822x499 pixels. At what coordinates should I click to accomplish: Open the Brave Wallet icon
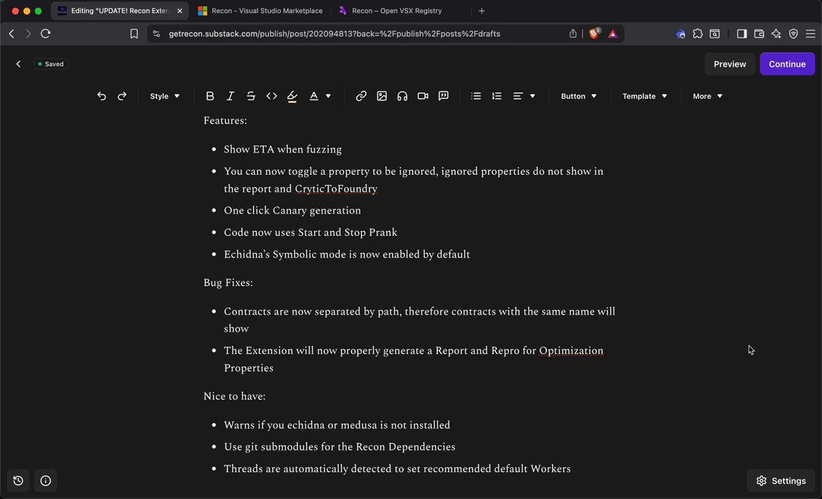759,34
